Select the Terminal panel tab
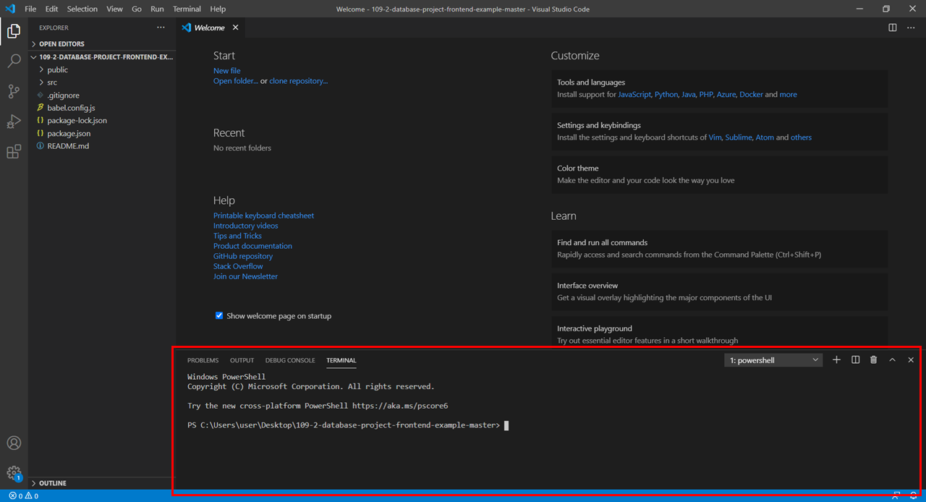 click(x=341, y=360)
